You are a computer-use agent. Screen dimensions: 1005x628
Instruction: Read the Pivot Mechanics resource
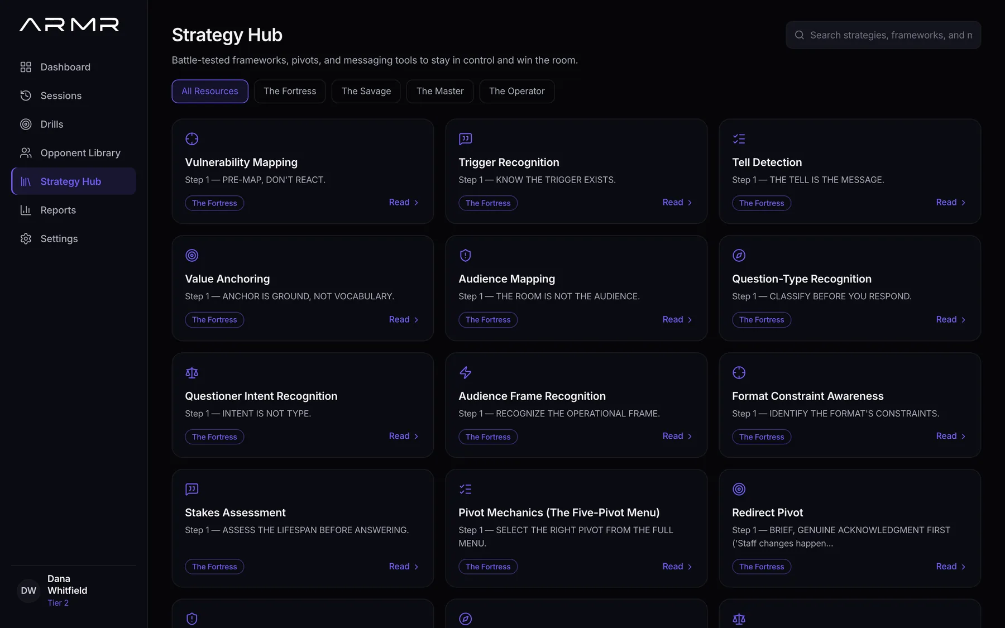tap(677, 567)
